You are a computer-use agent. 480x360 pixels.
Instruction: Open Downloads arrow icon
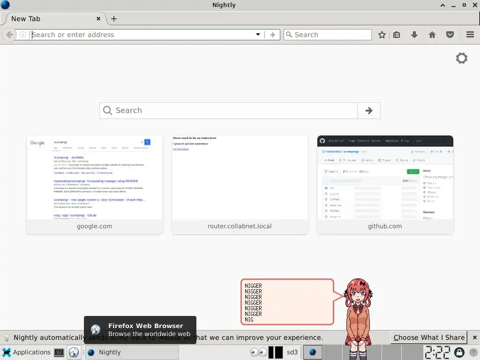click(414, 35)
